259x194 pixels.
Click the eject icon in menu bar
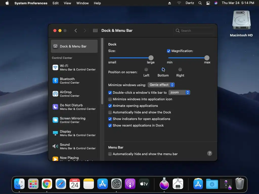169,3
